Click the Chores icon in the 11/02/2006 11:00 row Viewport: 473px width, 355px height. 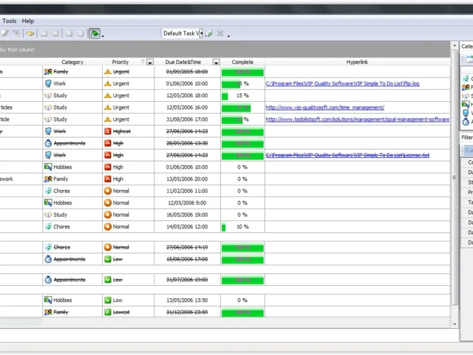pos(48,191)
